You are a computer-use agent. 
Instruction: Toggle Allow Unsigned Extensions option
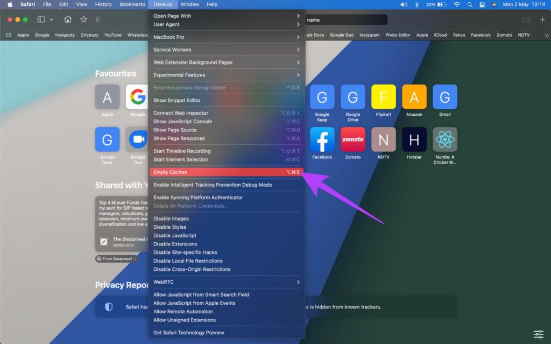(x=227, y=320)
